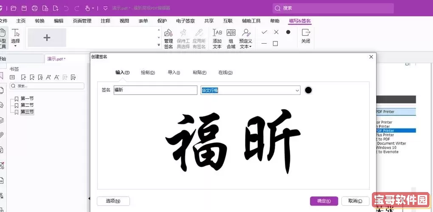Click the Save floppy disk icon

coord(24,8)
